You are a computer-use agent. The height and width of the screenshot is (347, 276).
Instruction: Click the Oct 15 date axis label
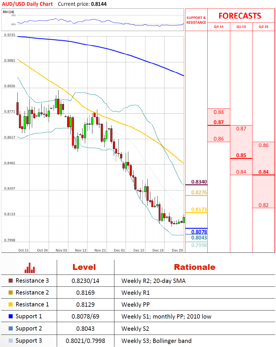pos(23,250)
